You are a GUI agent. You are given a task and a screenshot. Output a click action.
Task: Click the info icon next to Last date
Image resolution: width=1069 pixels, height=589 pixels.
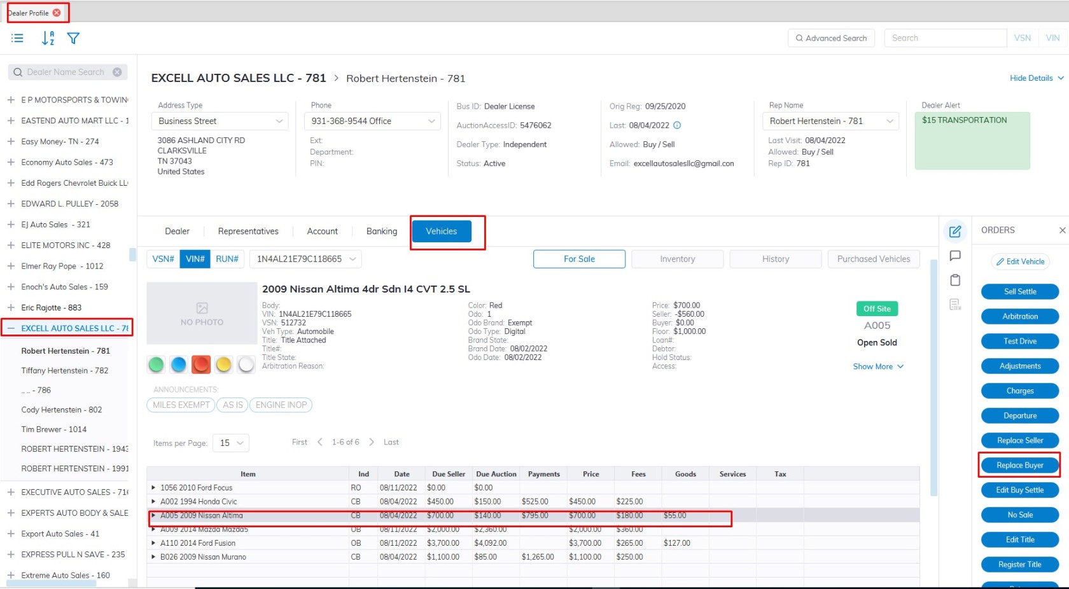click(x=677, y=125)
